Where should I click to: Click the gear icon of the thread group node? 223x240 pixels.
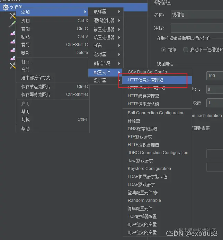(x=6, y=7)
